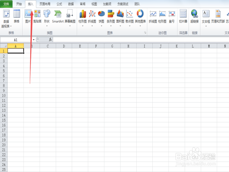Switch to the View (视图) tab
This screenshot has height=172, width=229.
[x=94, y=4]
